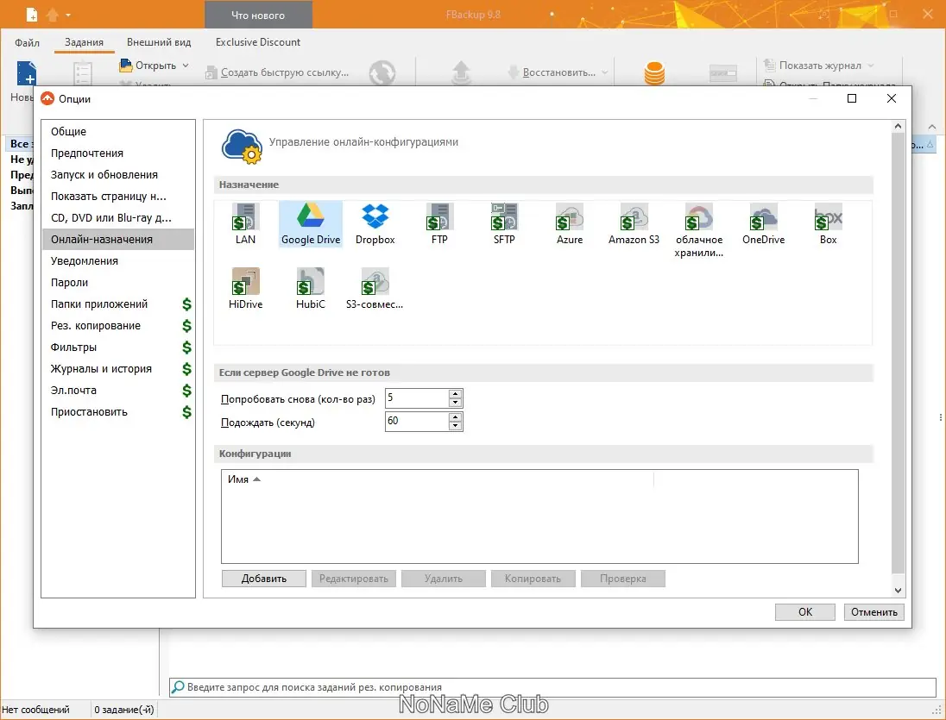Click the search magnifier icon in search bar
Viewport: 946px width, 720px height.
coord(178,687)
